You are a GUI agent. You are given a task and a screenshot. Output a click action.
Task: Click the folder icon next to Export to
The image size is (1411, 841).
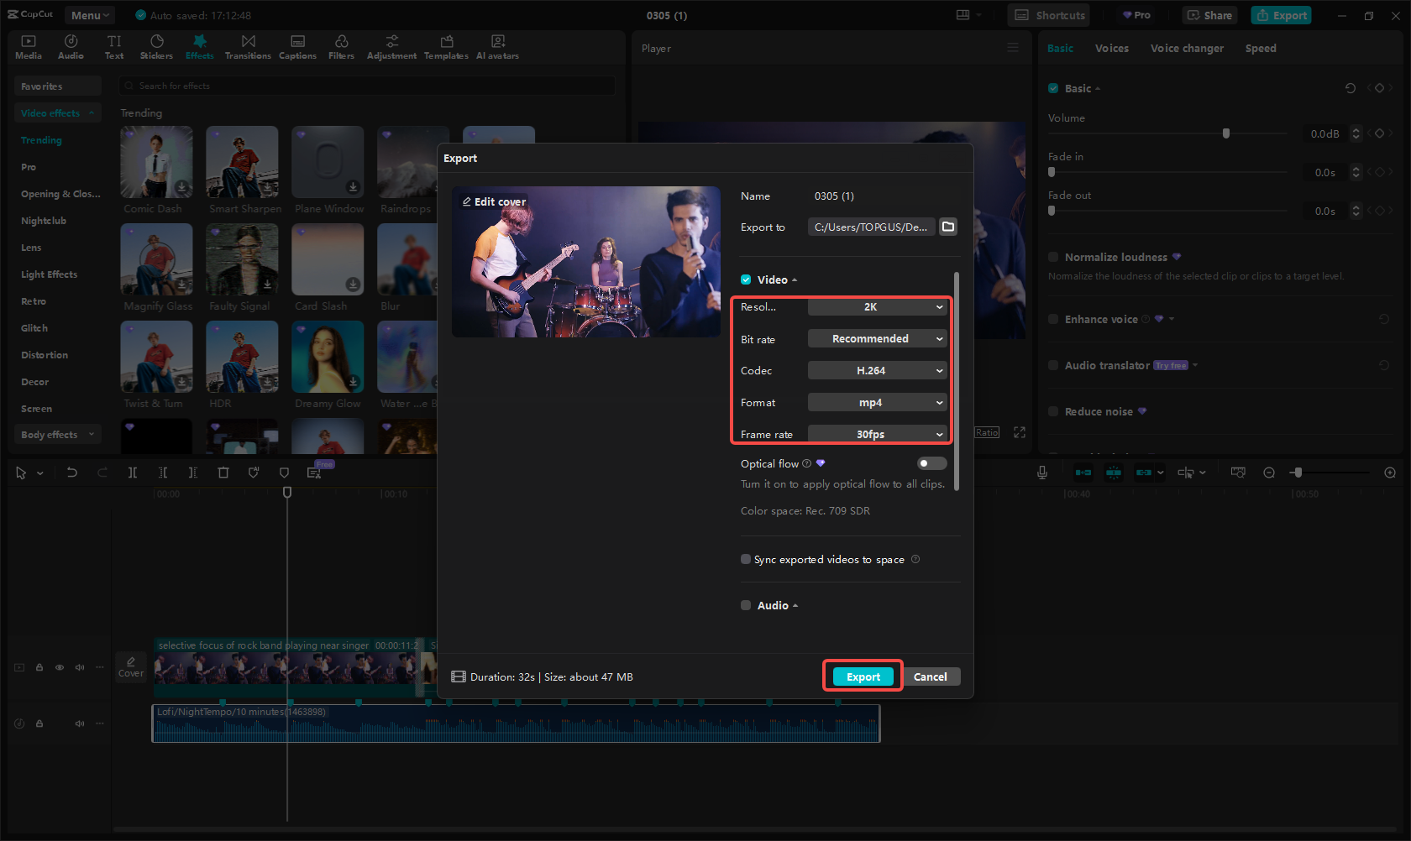pyautogui.click(x=948, y=227)
